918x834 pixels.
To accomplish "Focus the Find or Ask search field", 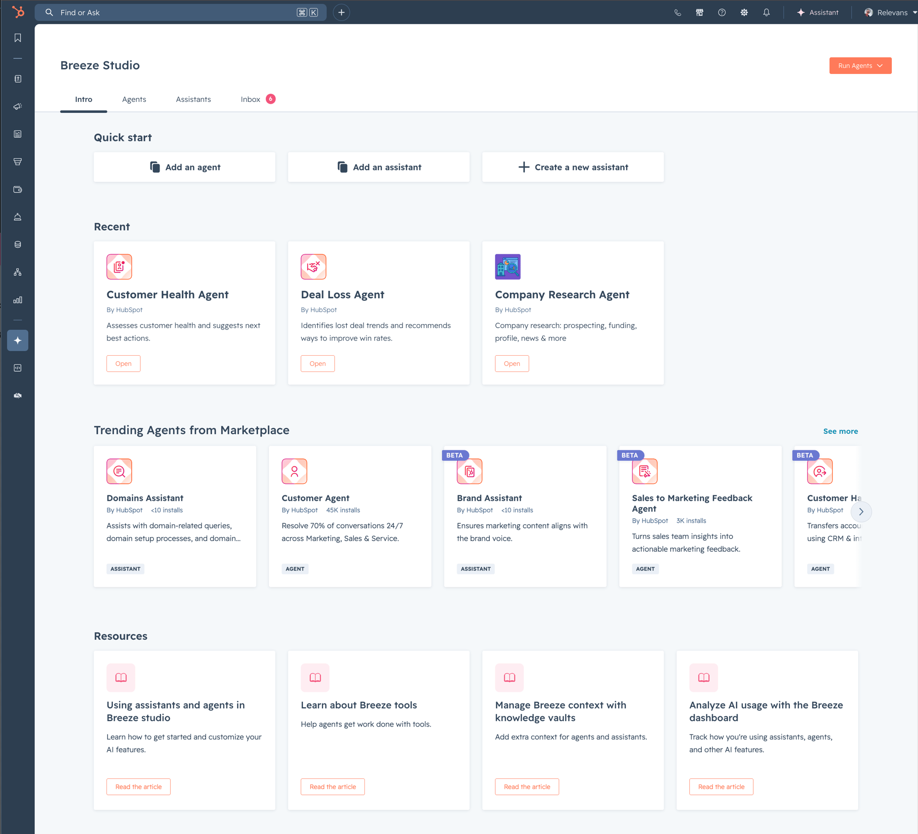I will coord(181,12).
